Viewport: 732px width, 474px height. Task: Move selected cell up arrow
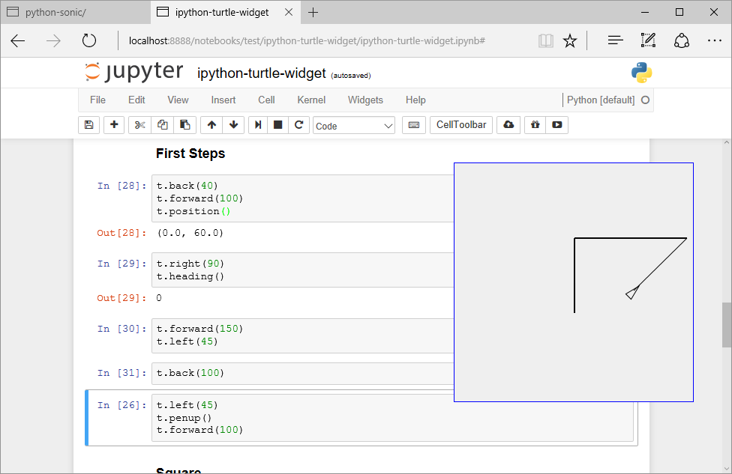[211, 125]
